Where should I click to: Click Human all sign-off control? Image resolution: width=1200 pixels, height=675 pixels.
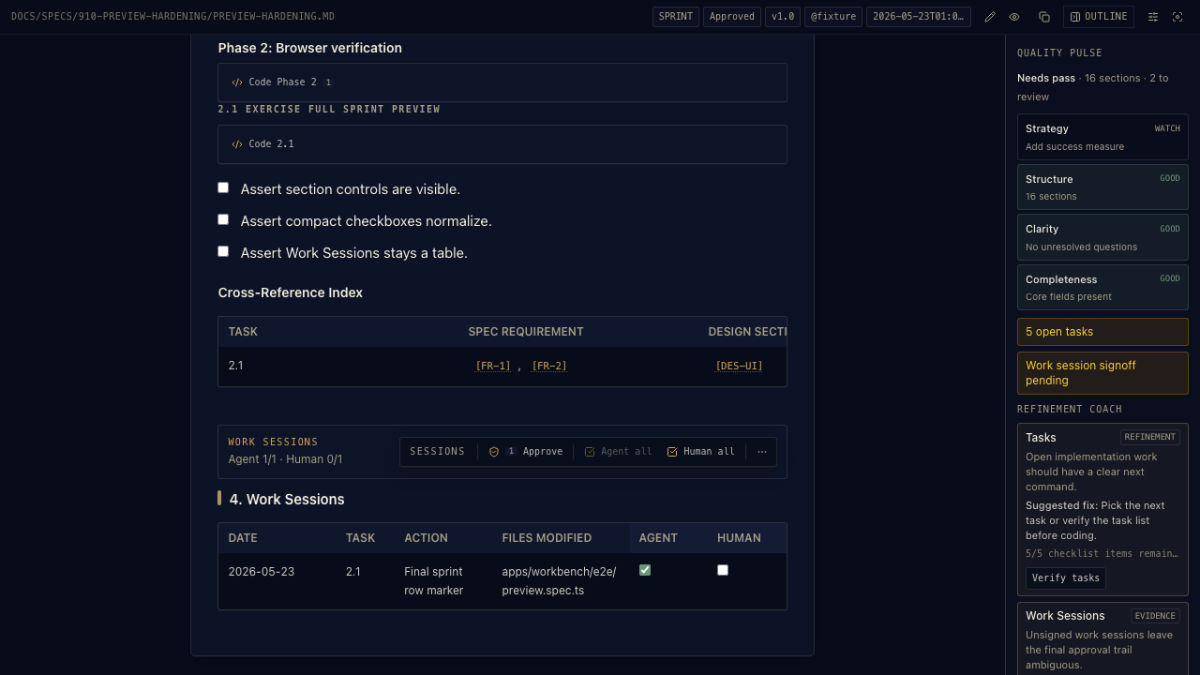[x=700, y=452]
